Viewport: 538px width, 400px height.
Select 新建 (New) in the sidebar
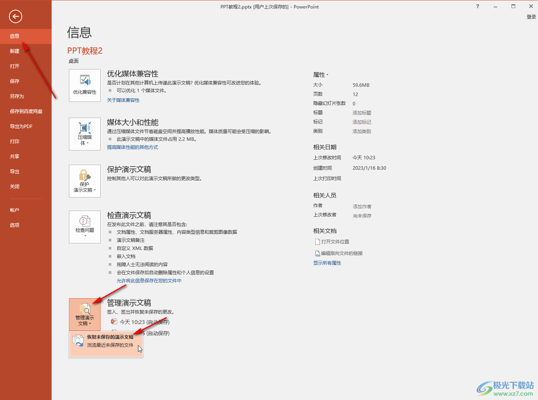click(26, 51)
